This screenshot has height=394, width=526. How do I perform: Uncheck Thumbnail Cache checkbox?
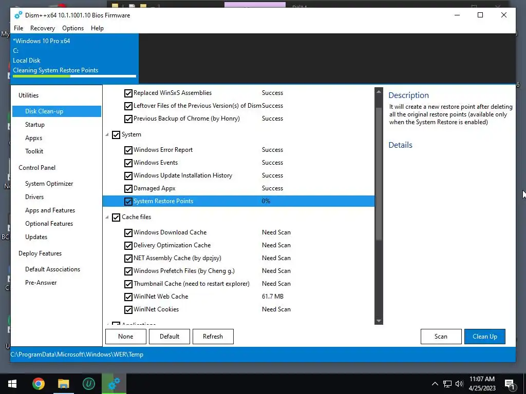pyautogui.click(x=128, y=284)
